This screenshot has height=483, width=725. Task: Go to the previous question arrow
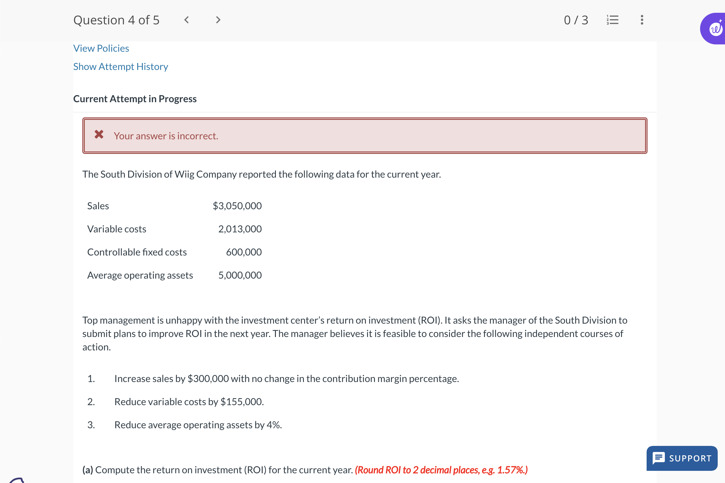(x=187, y=20)
